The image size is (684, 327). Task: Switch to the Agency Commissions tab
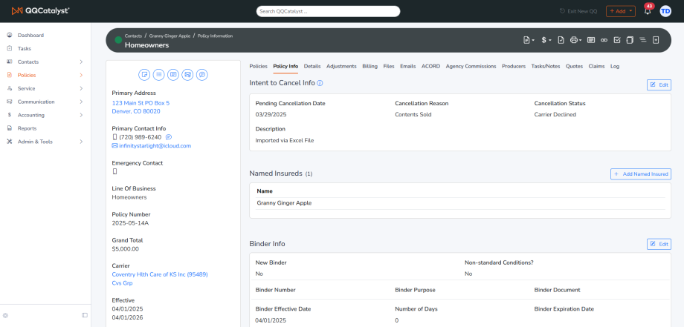471,66
